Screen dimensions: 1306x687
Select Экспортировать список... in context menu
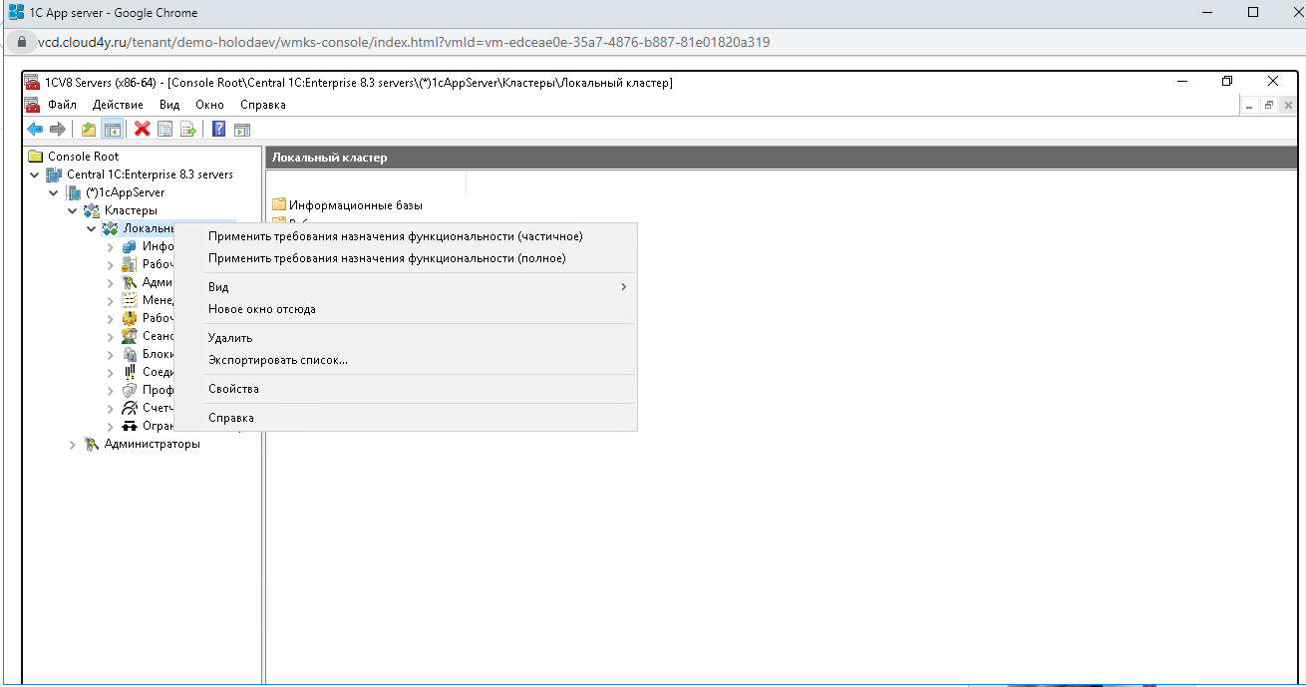point(405,360)
